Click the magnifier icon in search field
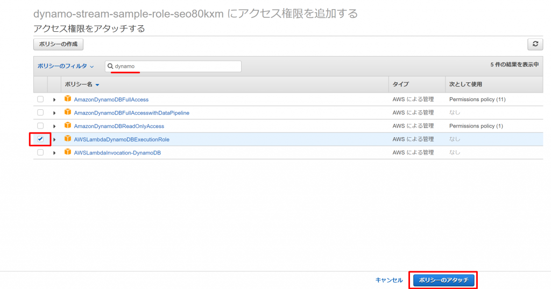The width and height of the screenshot is (551, 289). pos(110,66)
